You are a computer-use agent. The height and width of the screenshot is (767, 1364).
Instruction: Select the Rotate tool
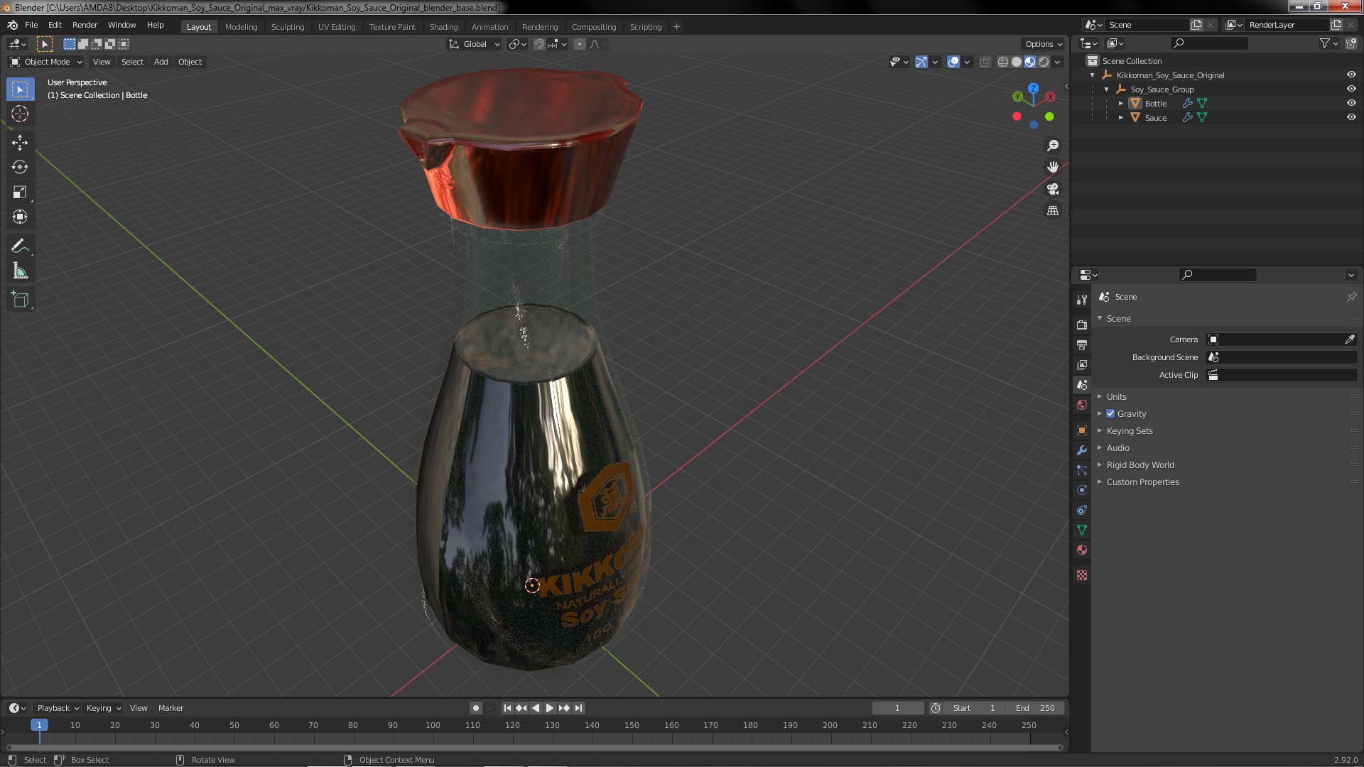coord(20,167)
